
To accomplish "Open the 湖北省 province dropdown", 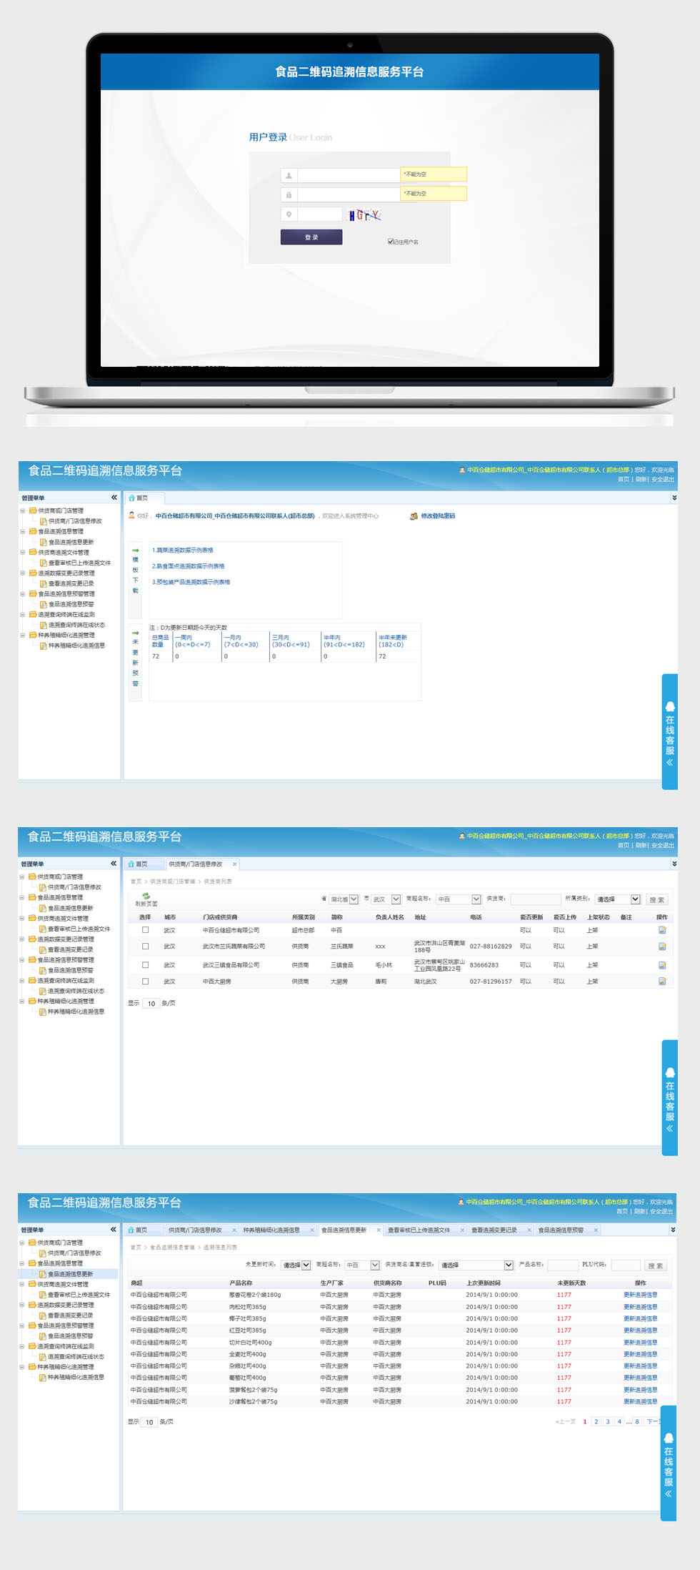I will pos(354,899).
